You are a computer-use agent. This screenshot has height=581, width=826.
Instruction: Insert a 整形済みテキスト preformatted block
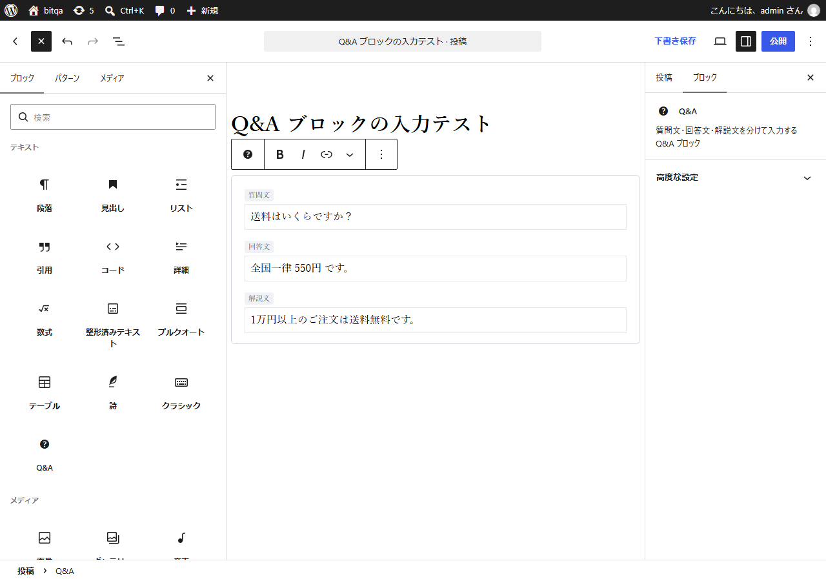point(113,325)
